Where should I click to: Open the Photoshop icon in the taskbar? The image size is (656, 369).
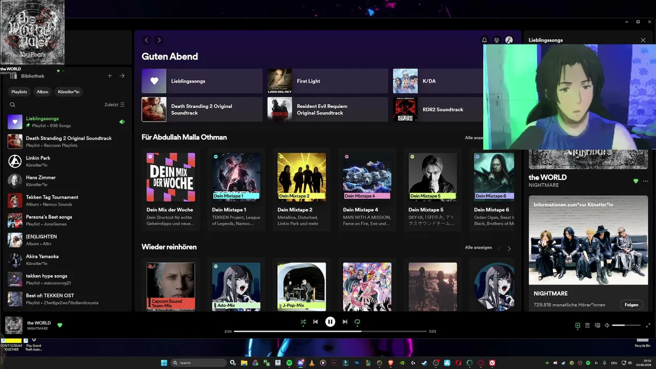357,363
